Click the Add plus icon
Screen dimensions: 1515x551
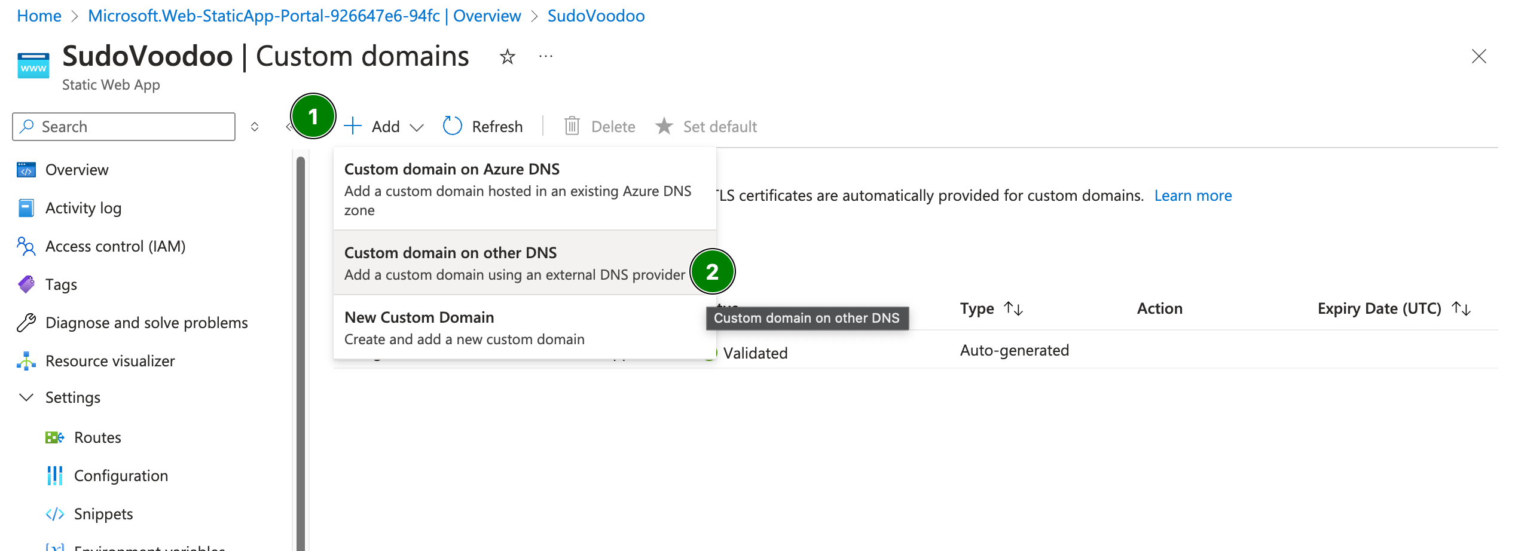353,126
